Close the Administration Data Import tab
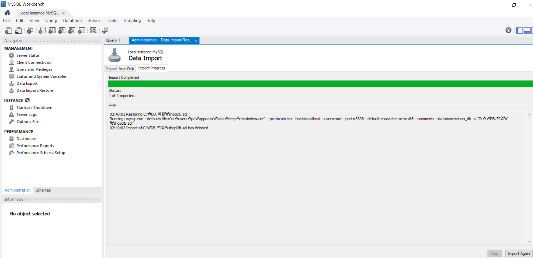The height and width of the screenshot is (258, 533). click(x=196, y=41)
